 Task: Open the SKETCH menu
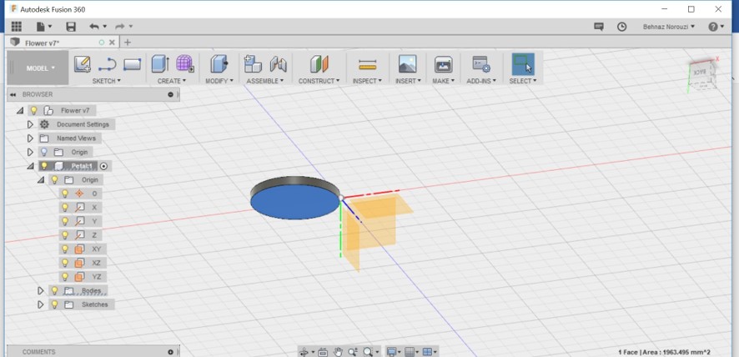click(x=107, y=81)
